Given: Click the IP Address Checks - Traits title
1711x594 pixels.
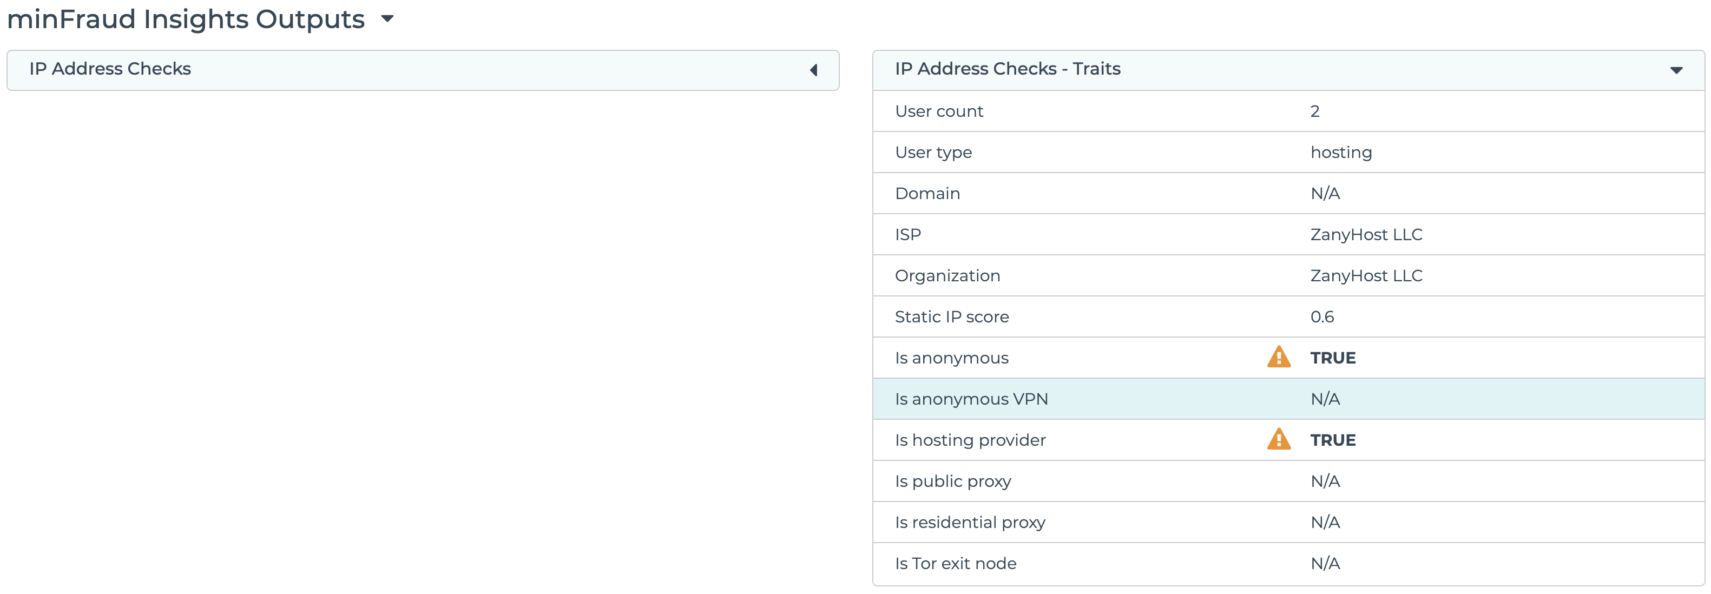Looking at the screenshot, I should pyautogui.click(x=1007, y=69).
